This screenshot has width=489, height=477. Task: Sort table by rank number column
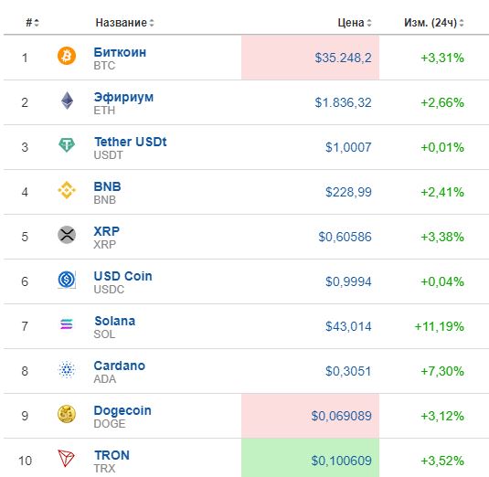coord(32,23)
